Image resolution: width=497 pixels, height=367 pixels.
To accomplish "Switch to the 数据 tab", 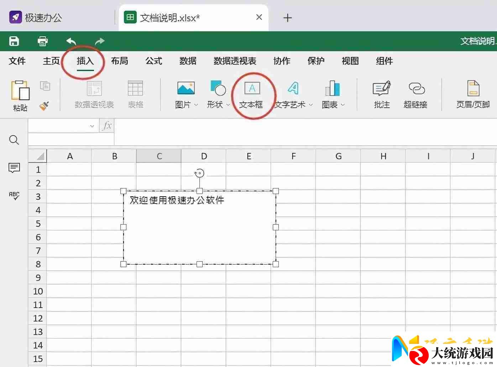I will [188, 61].
